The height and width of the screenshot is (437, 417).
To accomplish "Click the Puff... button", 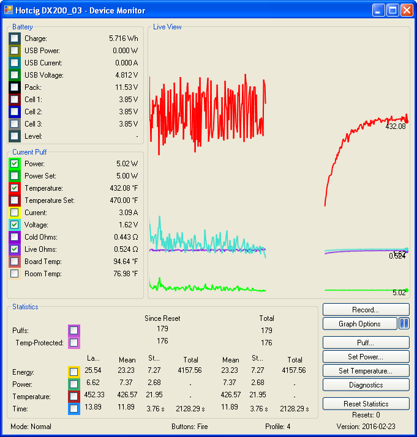I will click(366, 343).
